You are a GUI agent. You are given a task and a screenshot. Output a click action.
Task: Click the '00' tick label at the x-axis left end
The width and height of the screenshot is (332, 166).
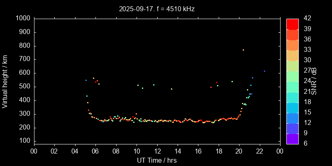pos(34,151)
